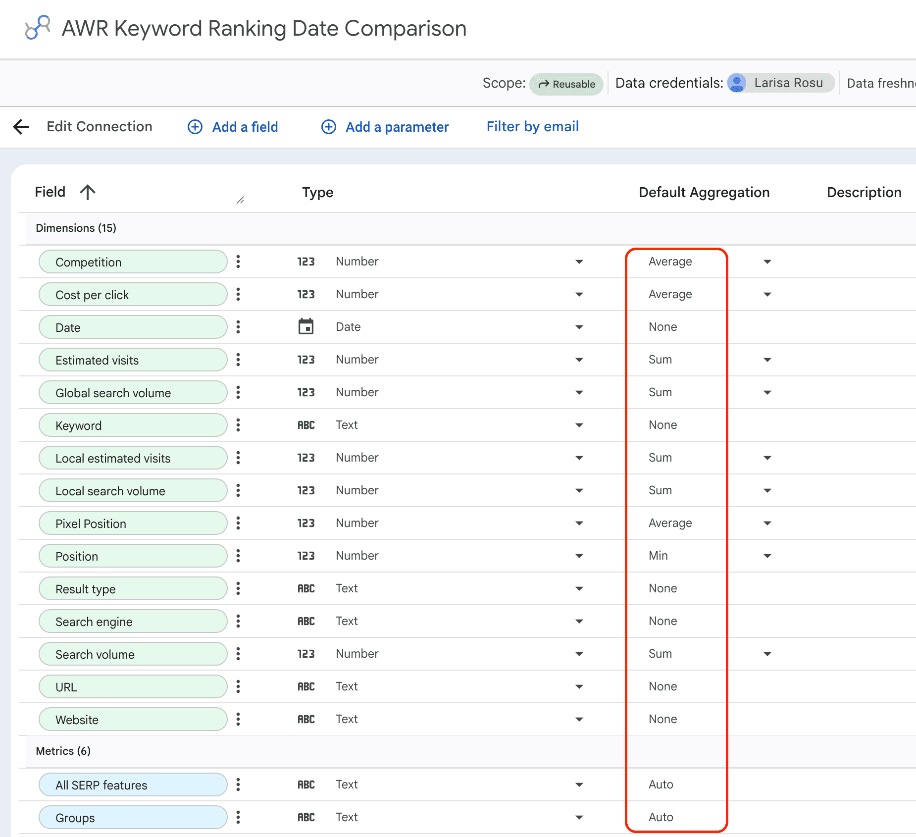Click the Reusable scope chip
916x837 pixels.
tap(566, 84)
